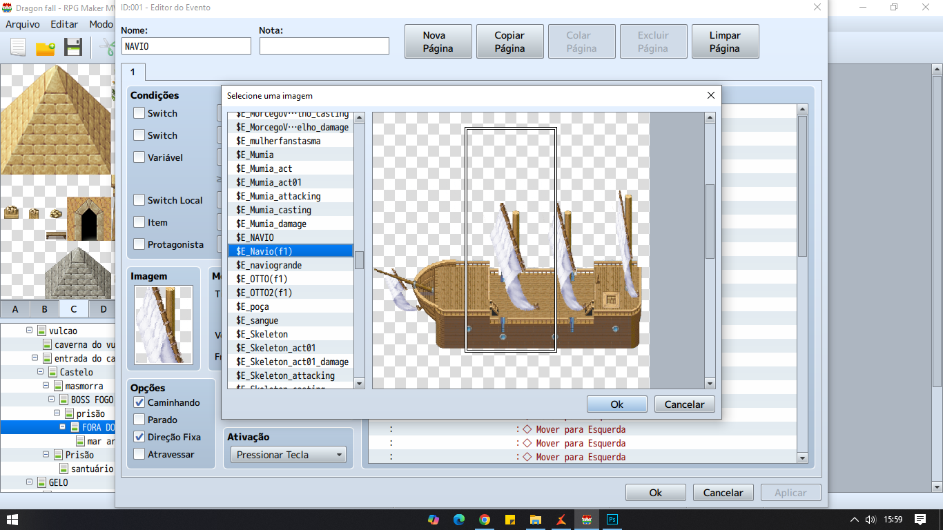
Task: Click the Copiar Página button
Action: pyautogui.click(x=510, y=41)
